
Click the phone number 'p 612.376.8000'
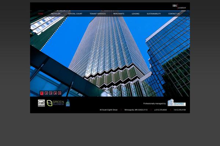pos(161,110)
